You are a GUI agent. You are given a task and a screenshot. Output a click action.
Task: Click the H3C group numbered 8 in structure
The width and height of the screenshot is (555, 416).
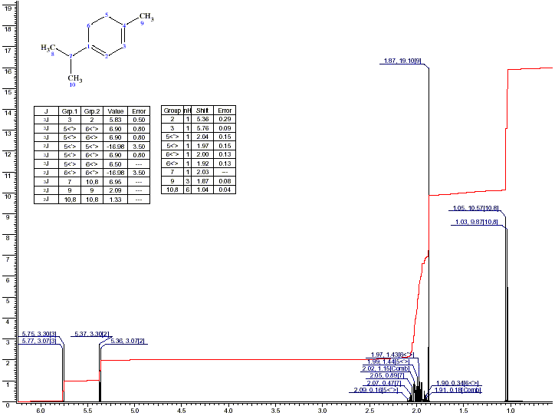pyautogui.click(x=48, y=48)
